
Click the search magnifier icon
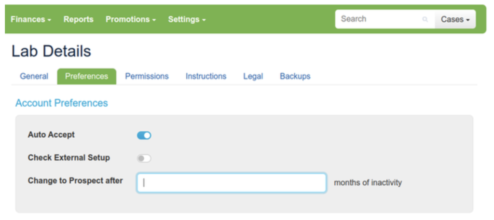tap(425, 19)
